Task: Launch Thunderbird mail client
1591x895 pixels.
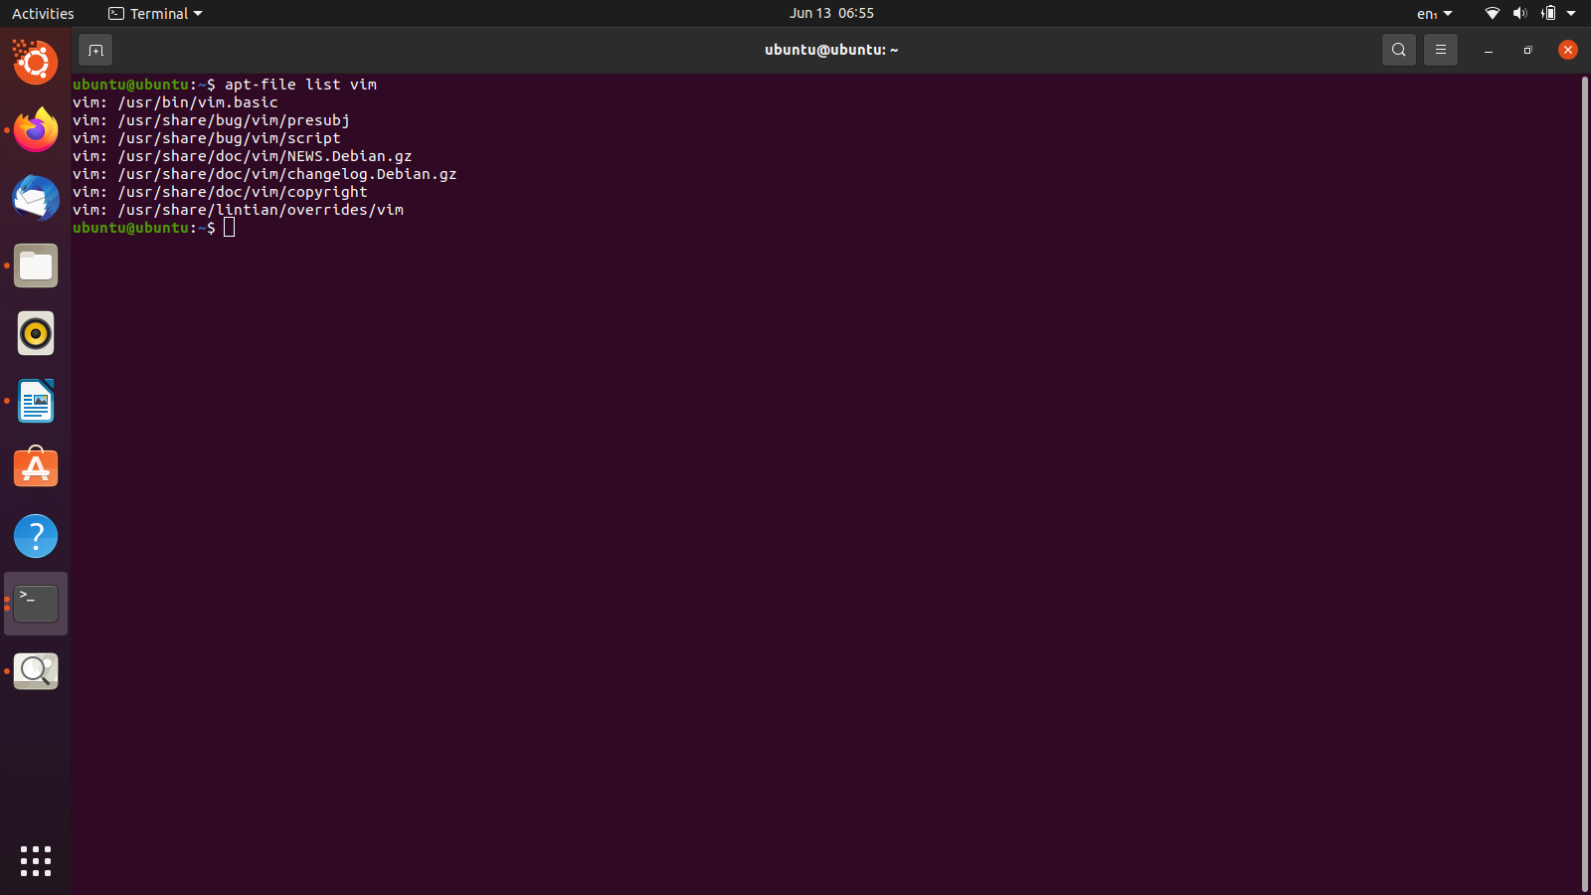Action: coord(36,198)
